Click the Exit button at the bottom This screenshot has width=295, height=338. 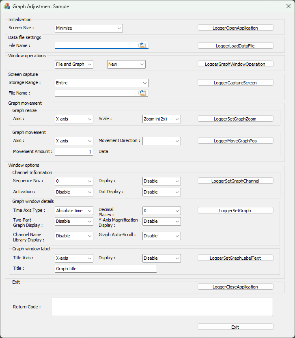click(235, 327)
